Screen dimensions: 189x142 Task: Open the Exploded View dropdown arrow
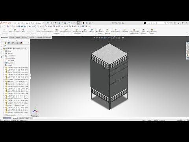click(116, 35)
